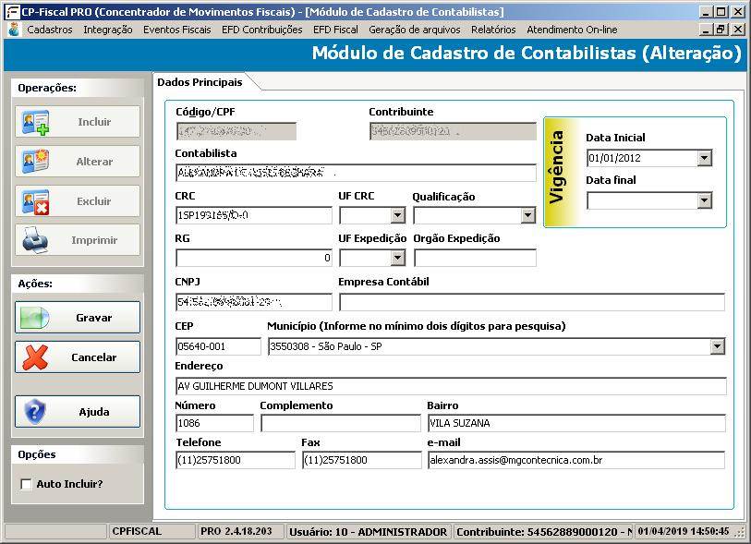Open the Geração de arquivos menu
751x544 pixels.
click(x=414, y=30)
